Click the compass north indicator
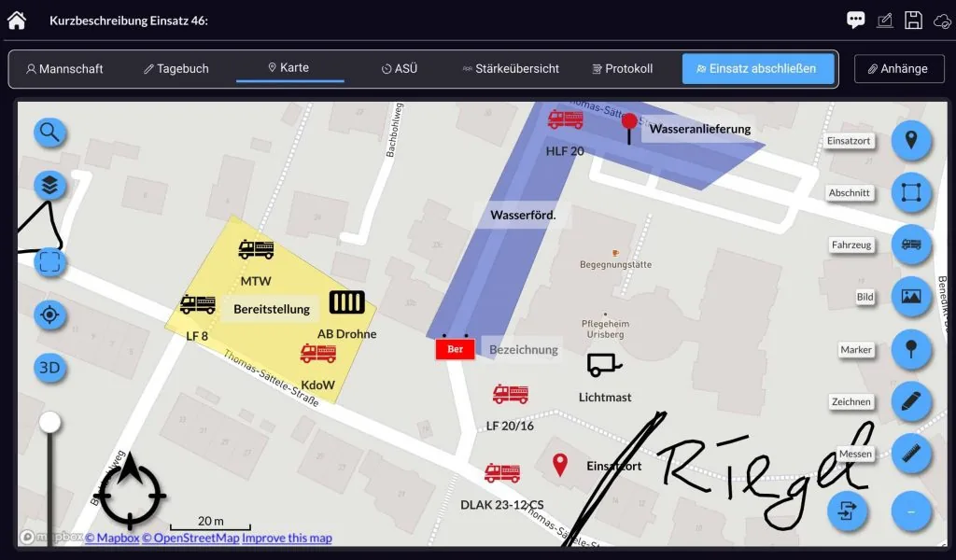This screenshot has height=560, width=956. point(130,491)
